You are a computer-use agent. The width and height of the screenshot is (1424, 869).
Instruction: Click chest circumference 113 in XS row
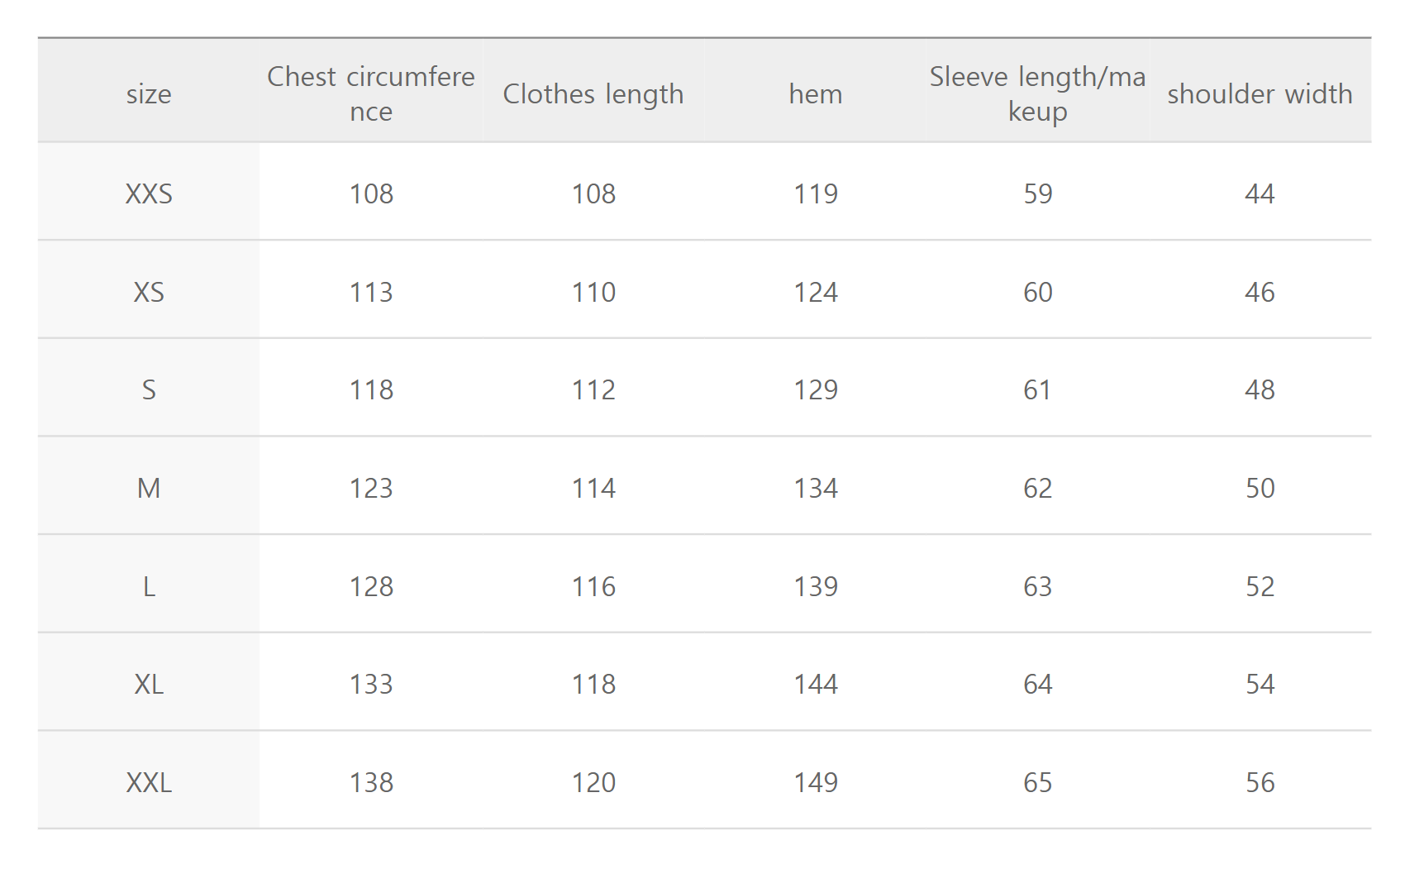pyautogui.click(x=371, y=293)
